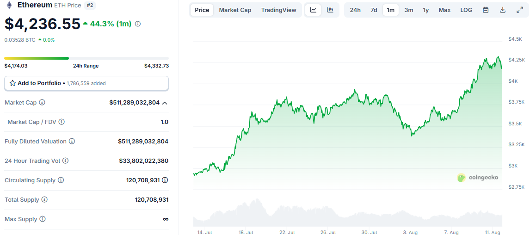Screen dimensions: 530x235
Task: Collapse the Market Cap details chevron
Action: 165,102
